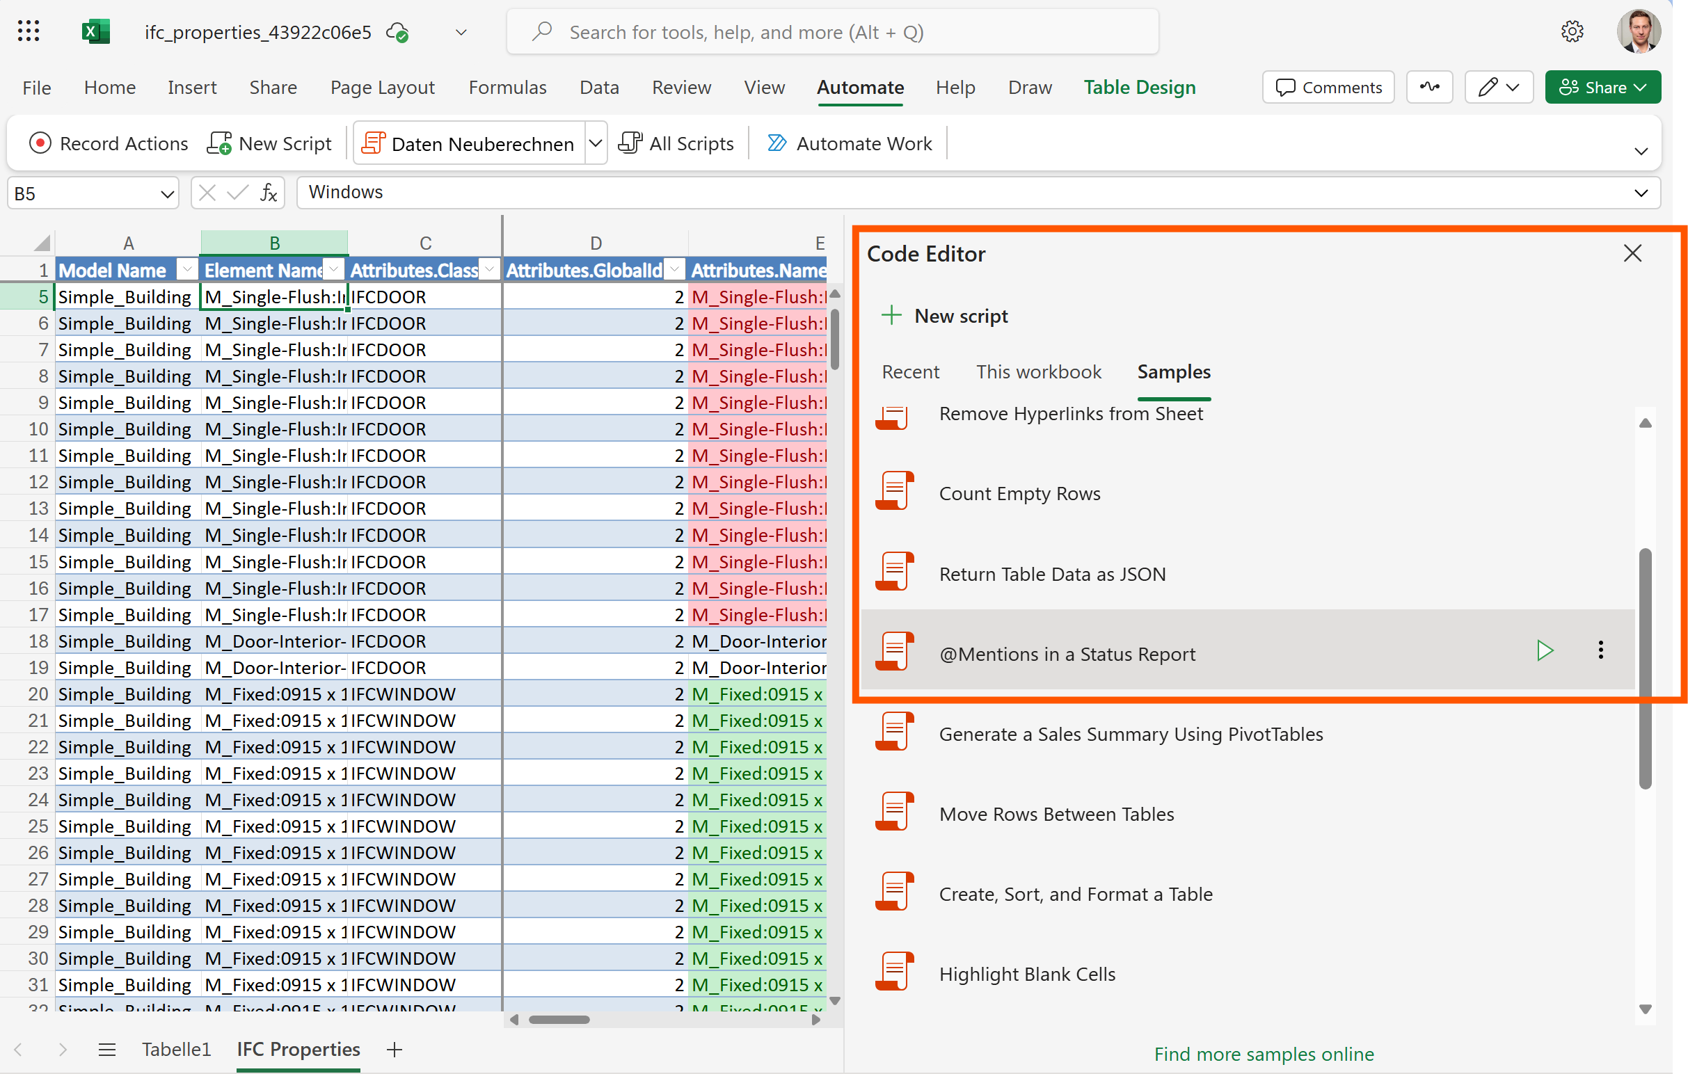Open the all sheets list icon
This screenshot has width=1688, height=1074.
click(107, 1050)
